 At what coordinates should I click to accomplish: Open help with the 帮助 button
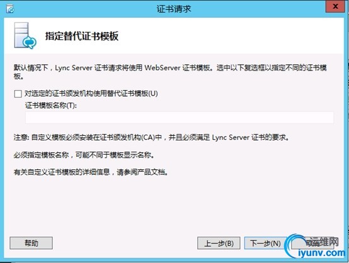31,243
